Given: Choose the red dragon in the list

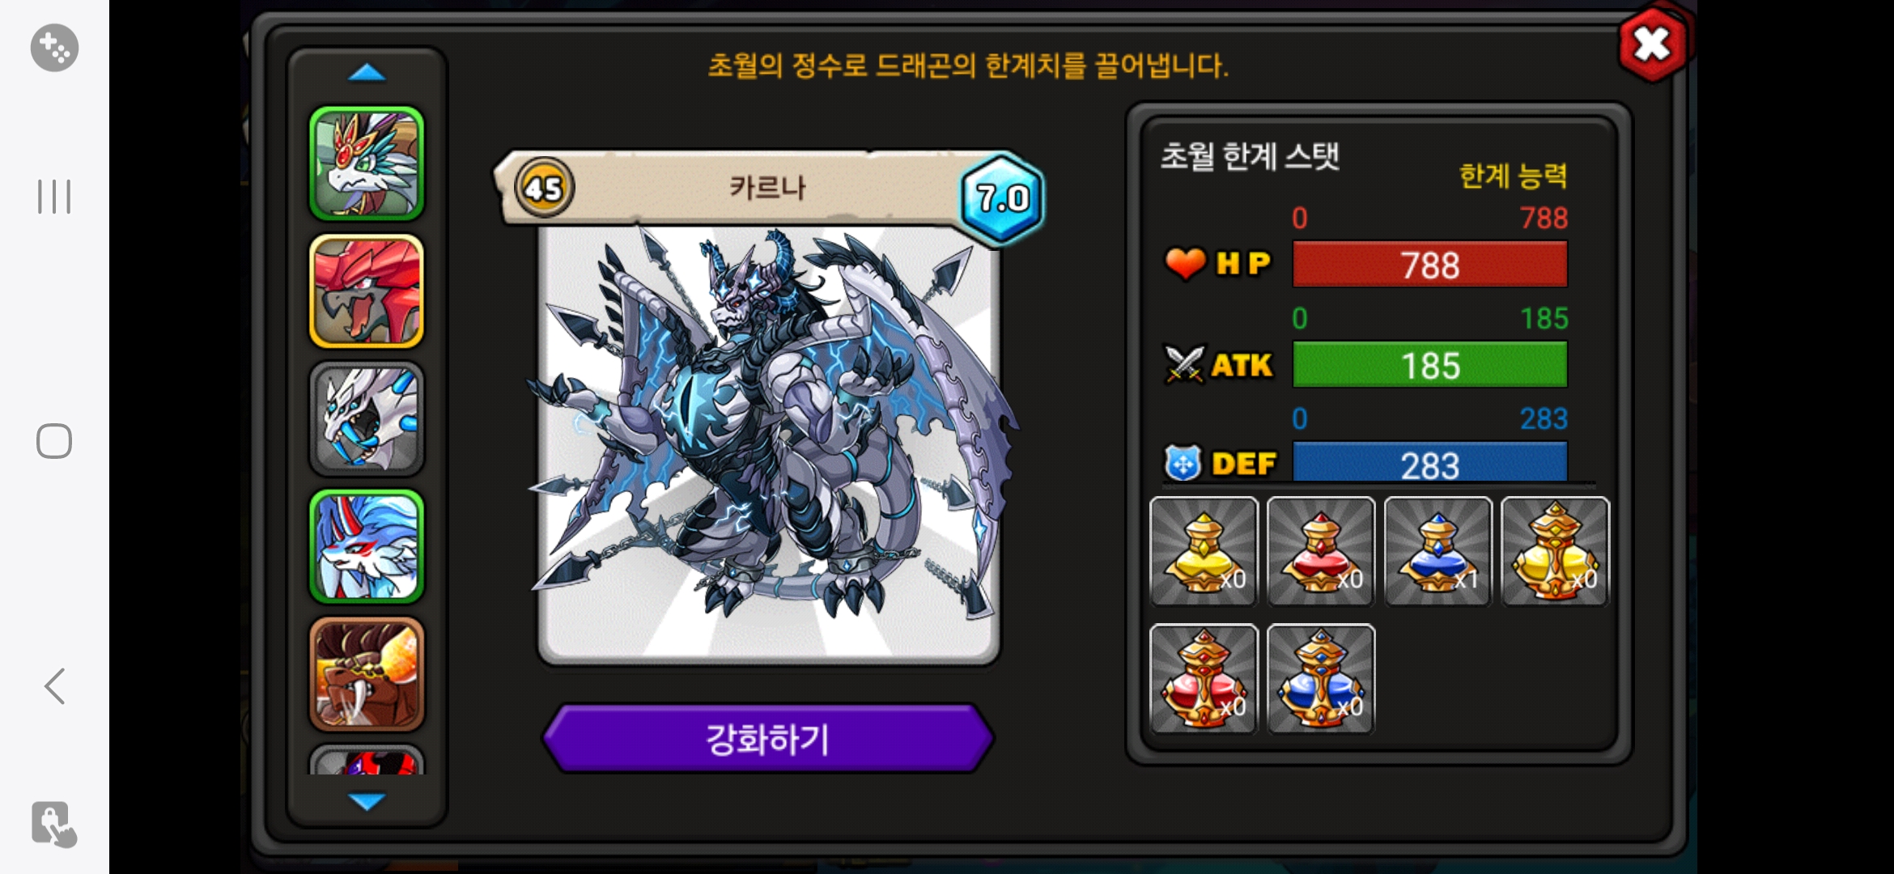Looking at the screenshot, I should click(x=367, y=291).
